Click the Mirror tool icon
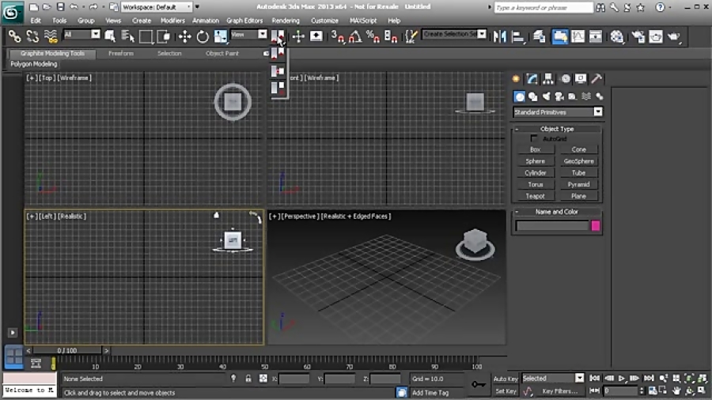712x400 pixels. pyautogui.click(x=499, y=36)
